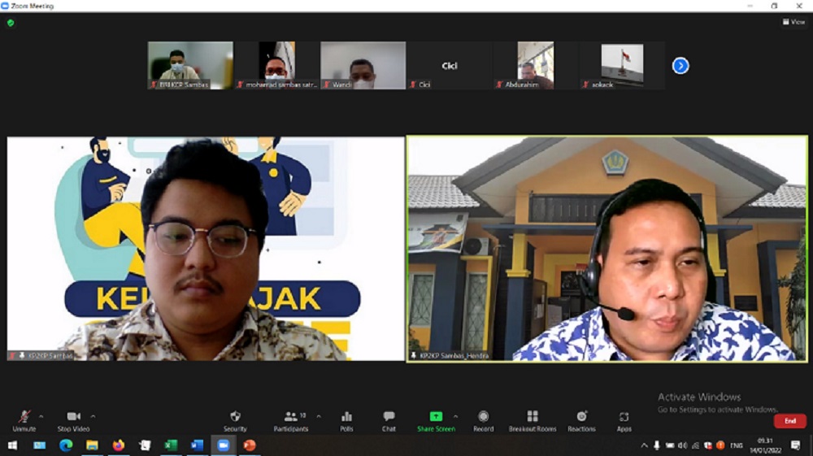Select the Cici participant thumbnail
This screenshot has width=813, height=456.
449,66
